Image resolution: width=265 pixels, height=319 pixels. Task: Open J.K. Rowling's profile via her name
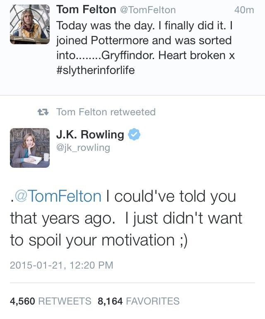click(x=90, y=135)
